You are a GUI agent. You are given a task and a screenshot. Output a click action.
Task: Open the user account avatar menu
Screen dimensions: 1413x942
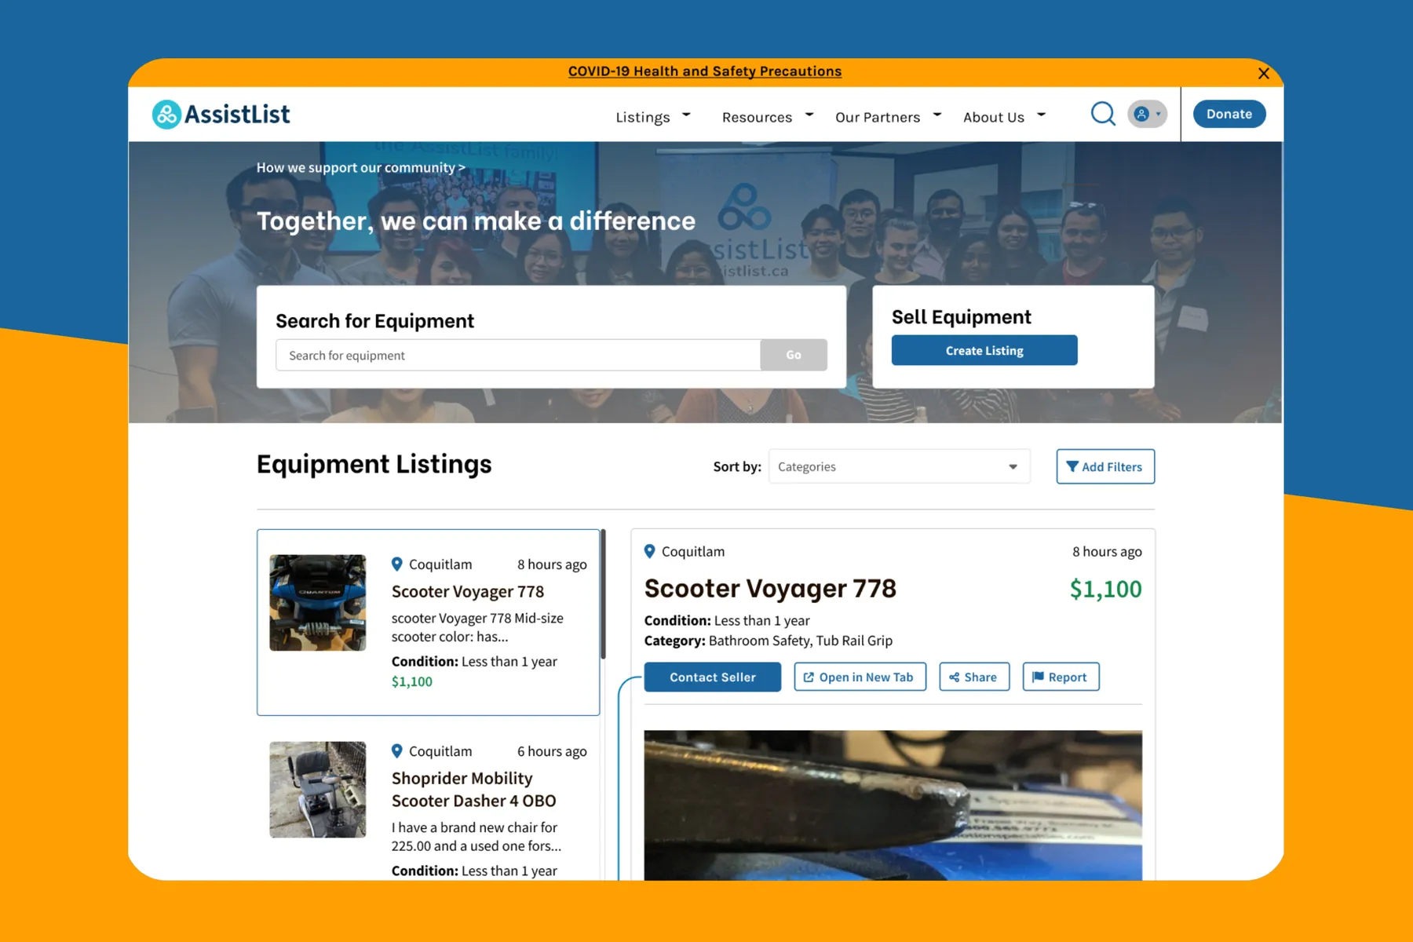[x=1147, y=114]
